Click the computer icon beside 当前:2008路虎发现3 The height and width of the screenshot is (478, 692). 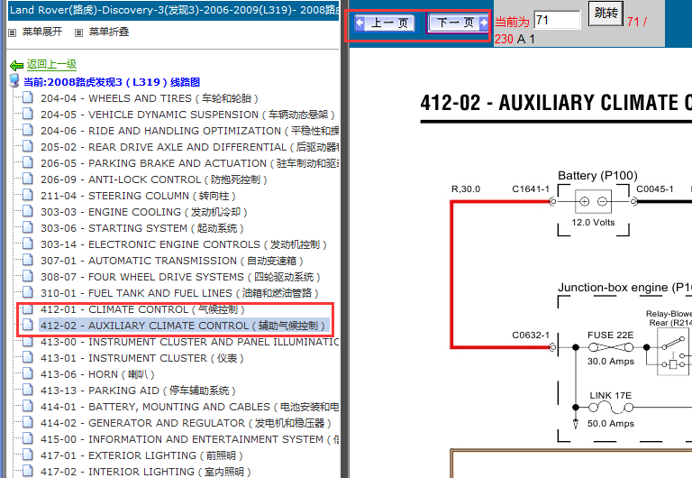(x=14, y=80)
